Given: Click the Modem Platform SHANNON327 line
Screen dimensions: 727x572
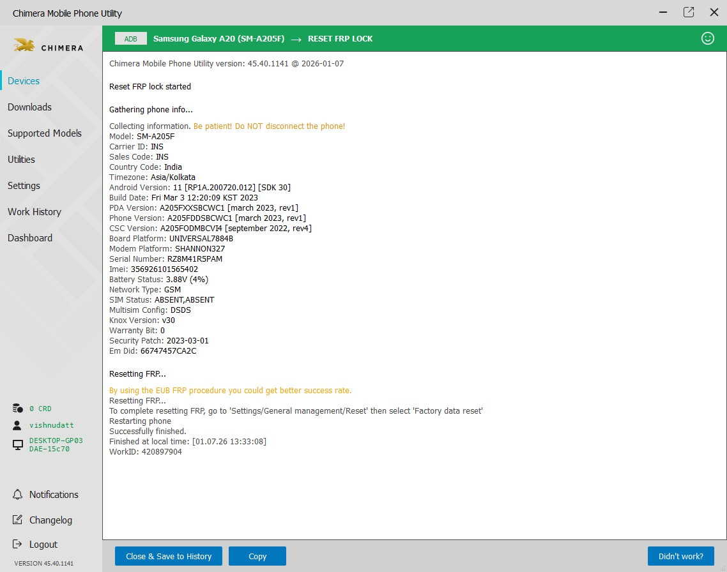Looking at the screenshot, I should (x=167, y=249).
